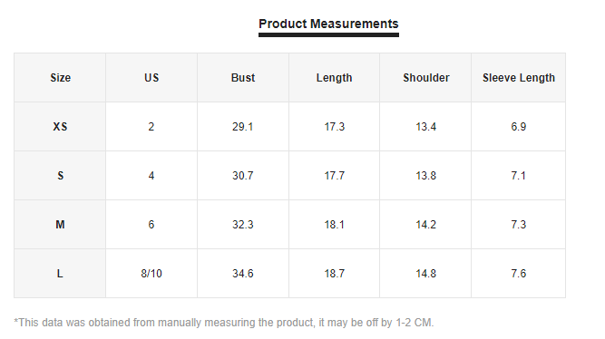The height and width of the screenshot is (339, 605).
Task: Click the 17.7 length value cell
Action: pyautogui.click(x=334, y=176)
